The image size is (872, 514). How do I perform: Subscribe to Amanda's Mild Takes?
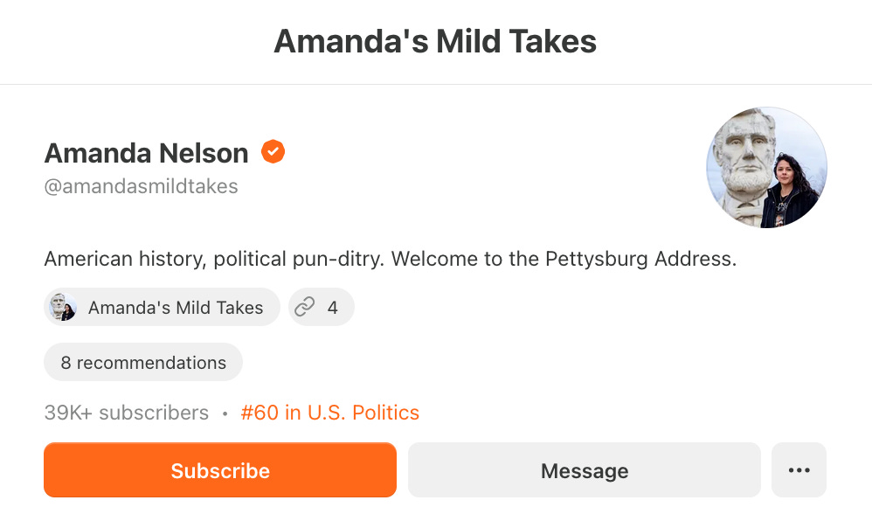pyautogui.click(x=220, y=470)
